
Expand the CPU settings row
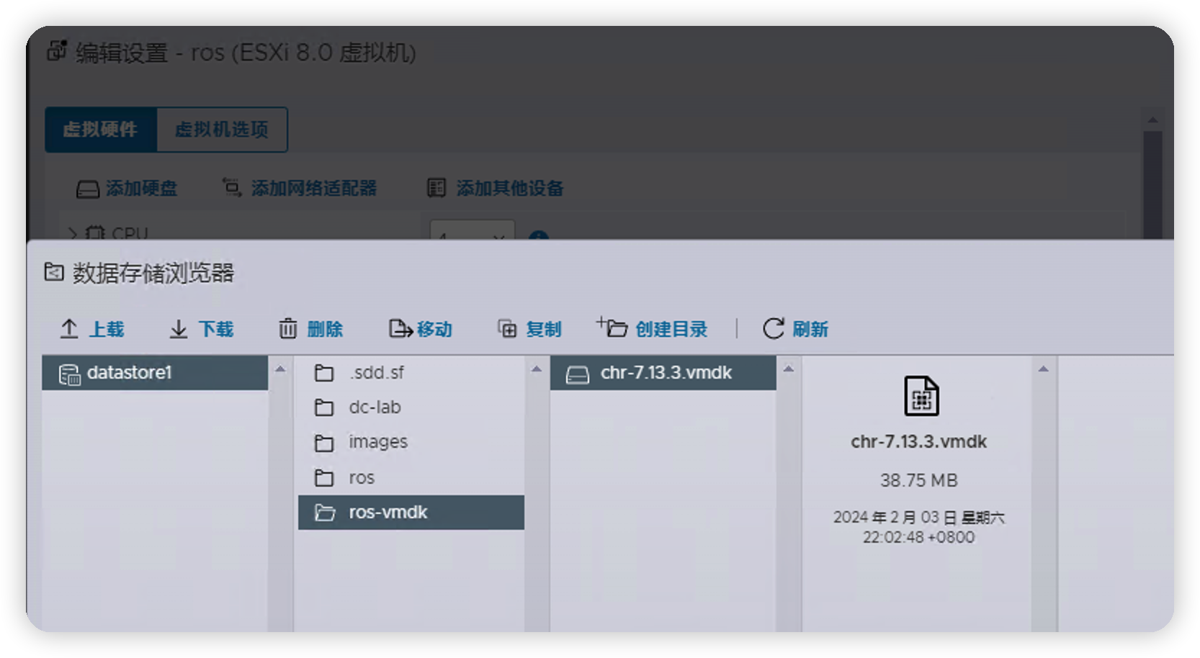[x=72, y=233]
